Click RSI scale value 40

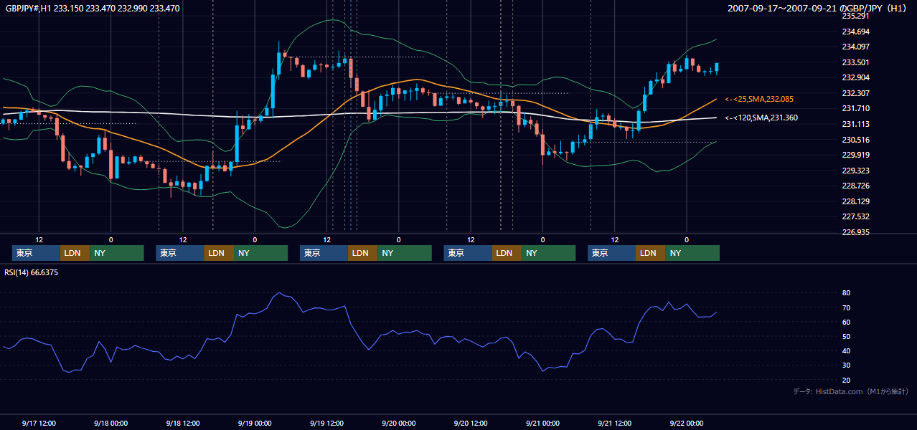pos(847,350)
